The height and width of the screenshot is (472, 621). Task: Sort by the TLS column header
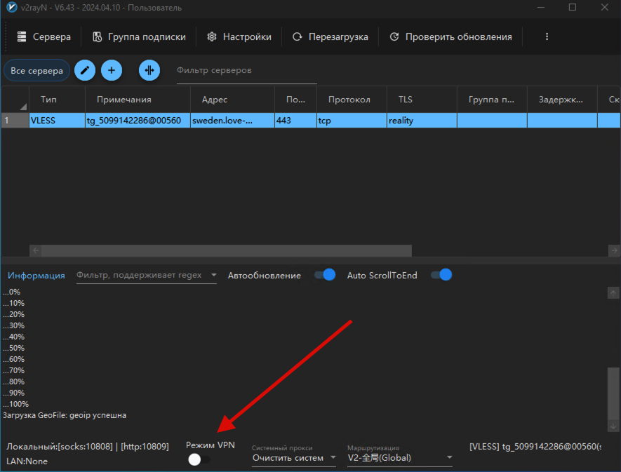422,100
